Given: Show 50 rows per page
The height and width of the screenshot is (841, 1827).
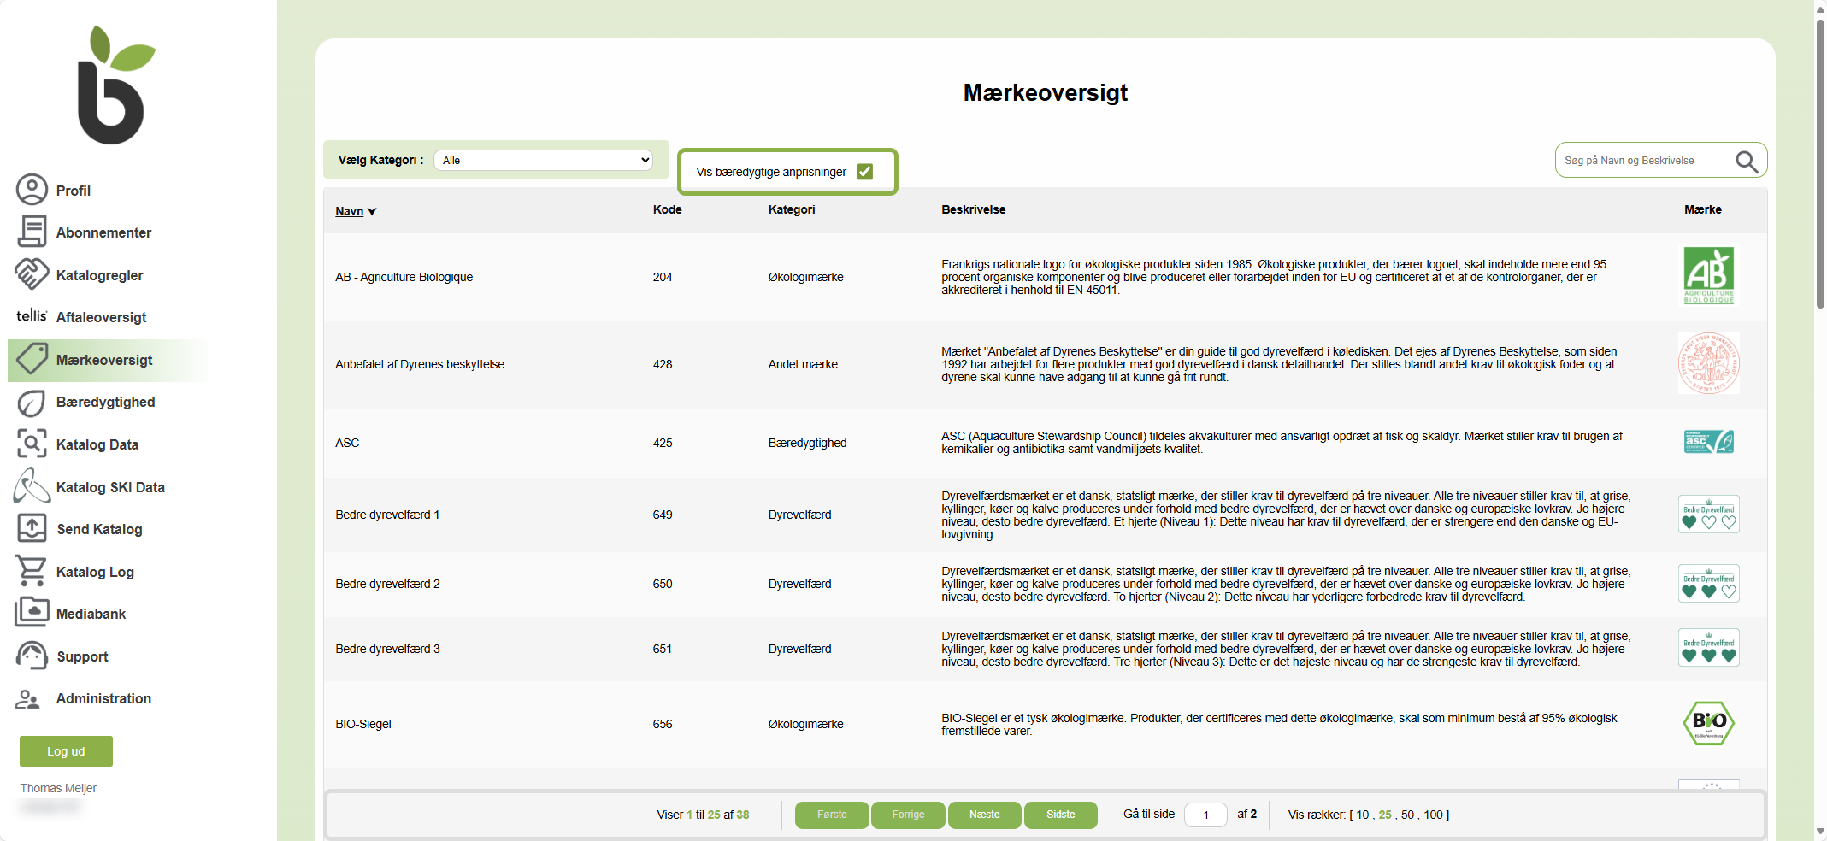Looking at the screenshot, I should (1407, 815).
